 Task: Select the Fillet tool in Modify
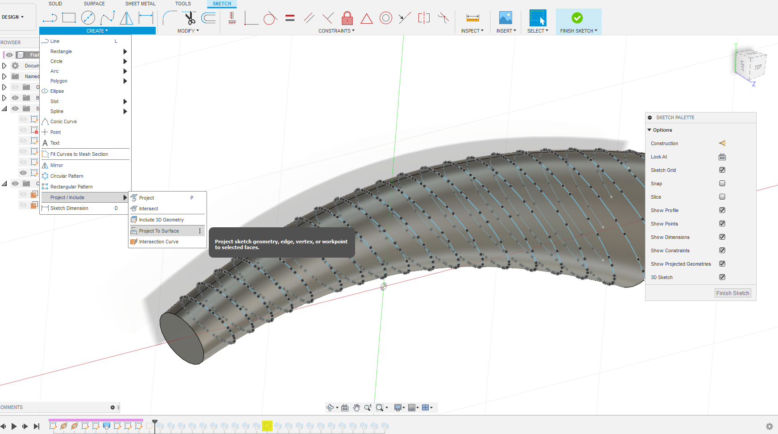click(170, 18)
